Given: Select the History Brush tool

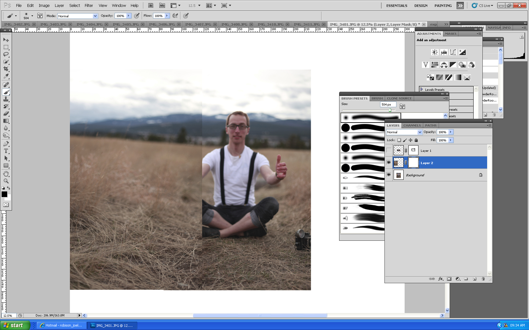Looking at the screenshot, I should tap(6, 107).
